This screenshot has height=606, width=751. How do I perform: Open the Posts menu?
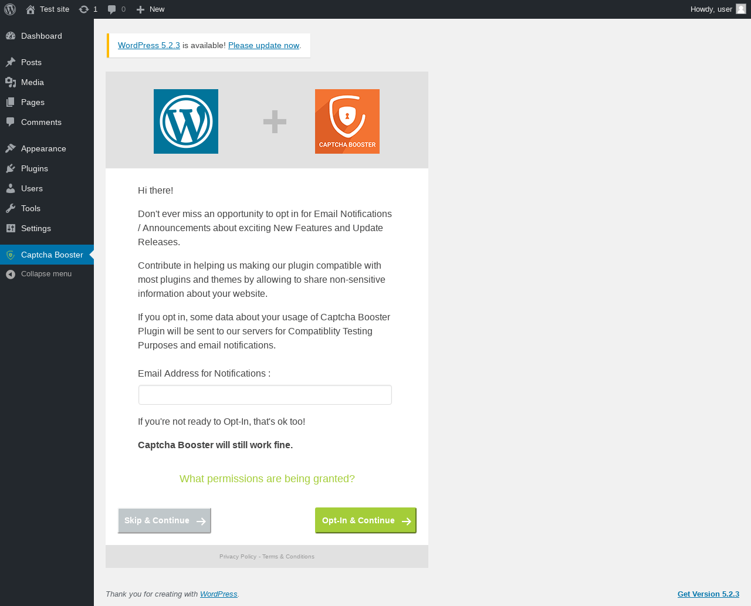47,62
